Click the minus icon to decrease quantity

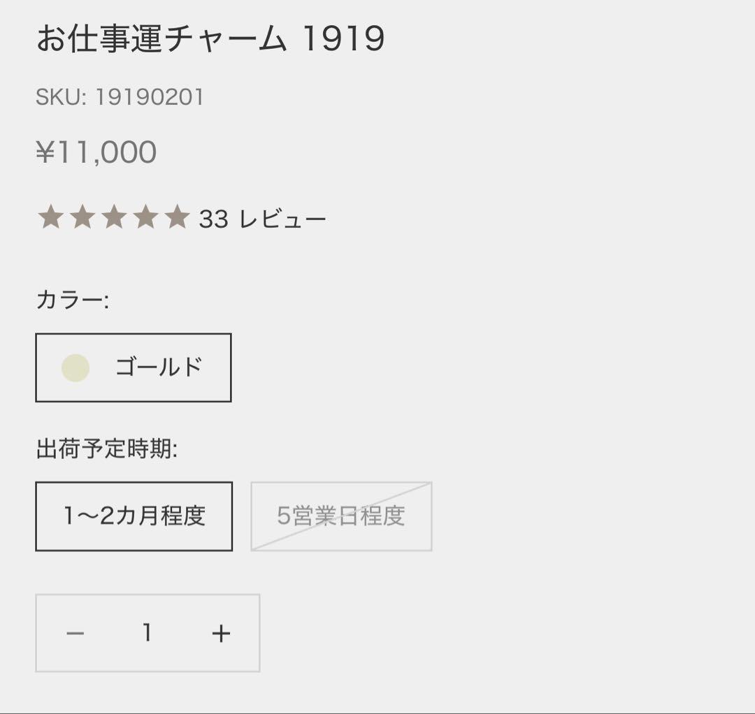pyautogui.click(x=75, y=633)
